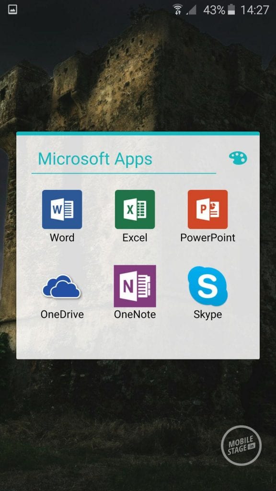Tap the OneNote label text
Image resolution: width=276 pixels, height=491 pixels.
[x=135, y=314]
